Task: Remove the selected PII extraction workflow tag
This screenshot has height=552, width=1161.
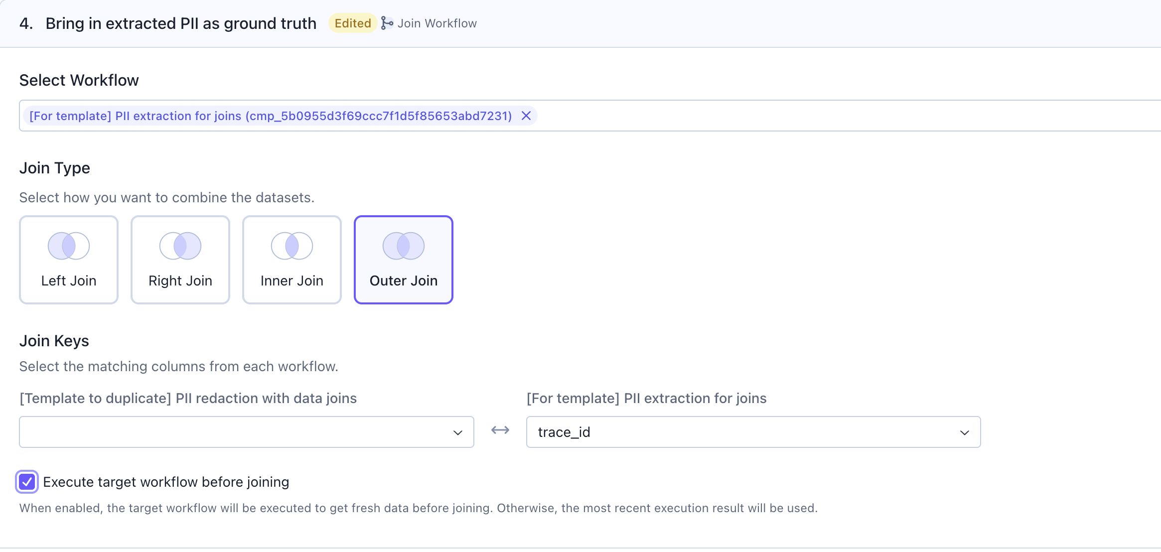Action: [526, 116]
